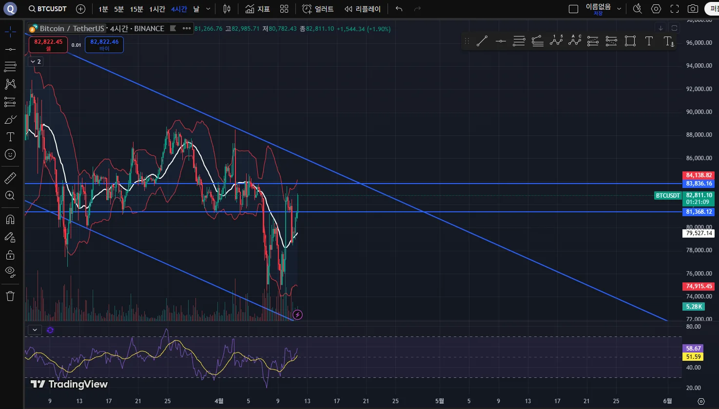
Task: Select the ruler measure tool
Action: point(10,178)
